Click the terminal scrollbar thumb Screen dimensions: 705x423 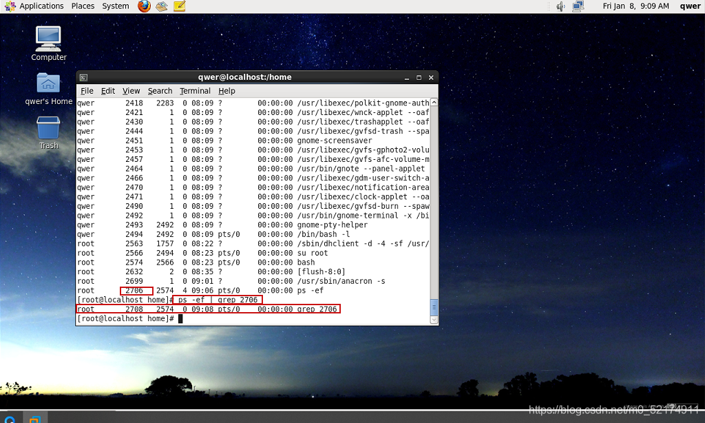434,307
